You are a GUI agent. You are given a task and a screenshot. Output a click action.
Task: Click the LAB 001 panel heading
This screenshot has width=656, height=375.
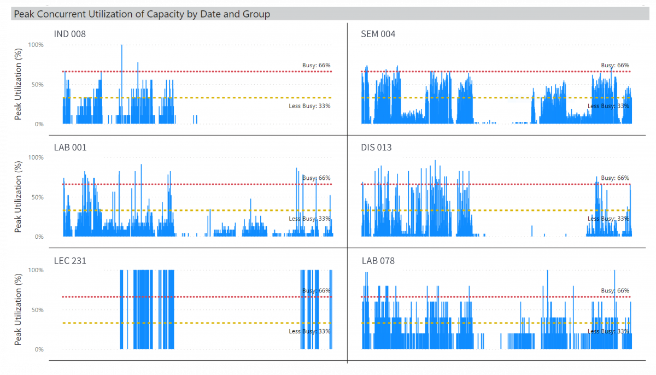click(x=70, y=148)
